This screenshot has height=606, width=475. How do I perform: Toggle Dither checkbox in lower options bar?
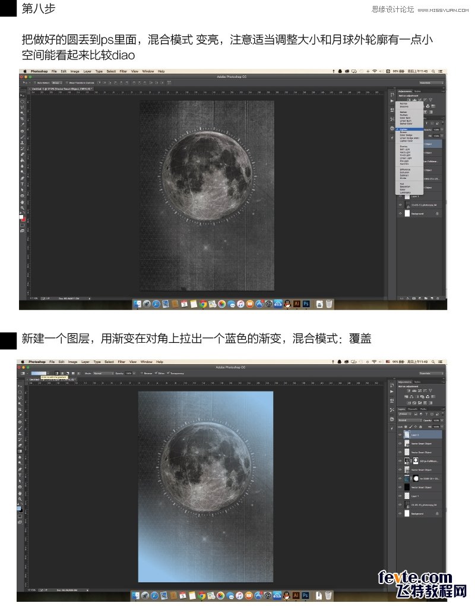pyautogui.click(x=156, y=373)
